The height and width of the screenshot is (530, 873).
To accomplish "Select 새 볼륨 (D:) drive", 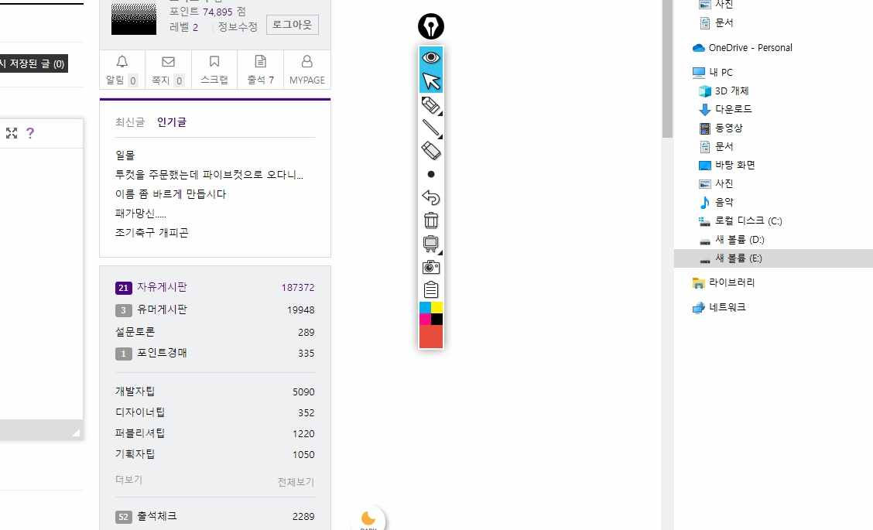I will [739, 239].
